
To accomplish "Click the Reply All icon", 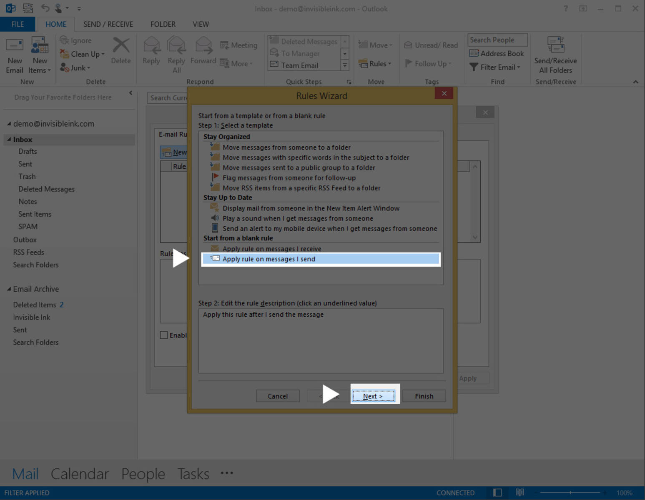I will pos(176,55).
